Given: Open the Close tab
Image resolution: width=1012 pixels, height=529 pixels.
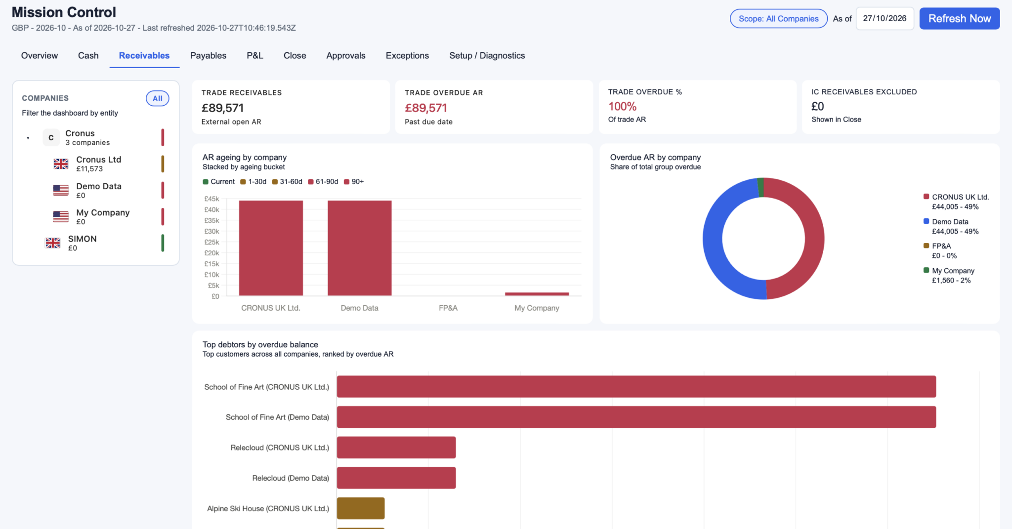Looking at the screenshot, I should coord(295,56).
